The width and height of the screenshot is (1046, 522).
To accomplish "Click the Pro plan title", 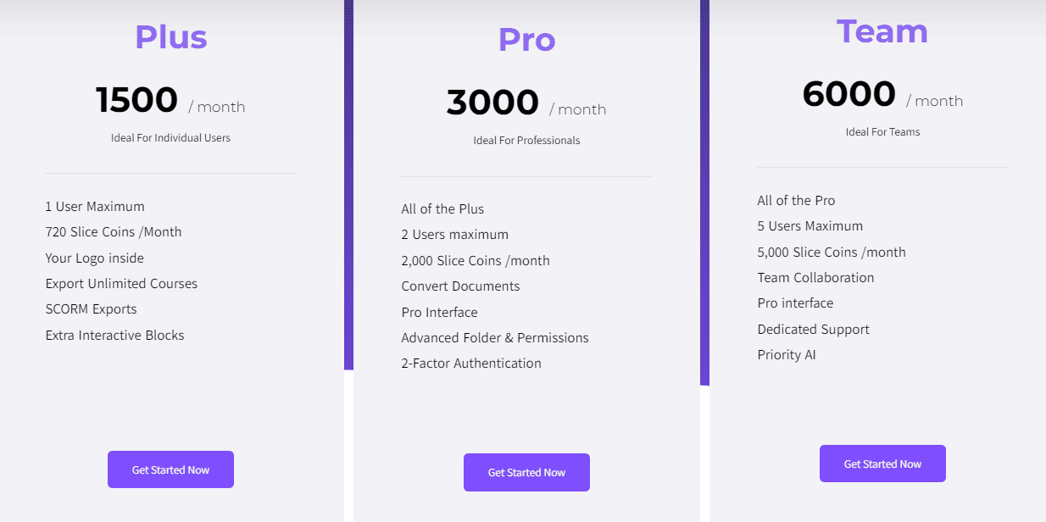I will [526, 39].
